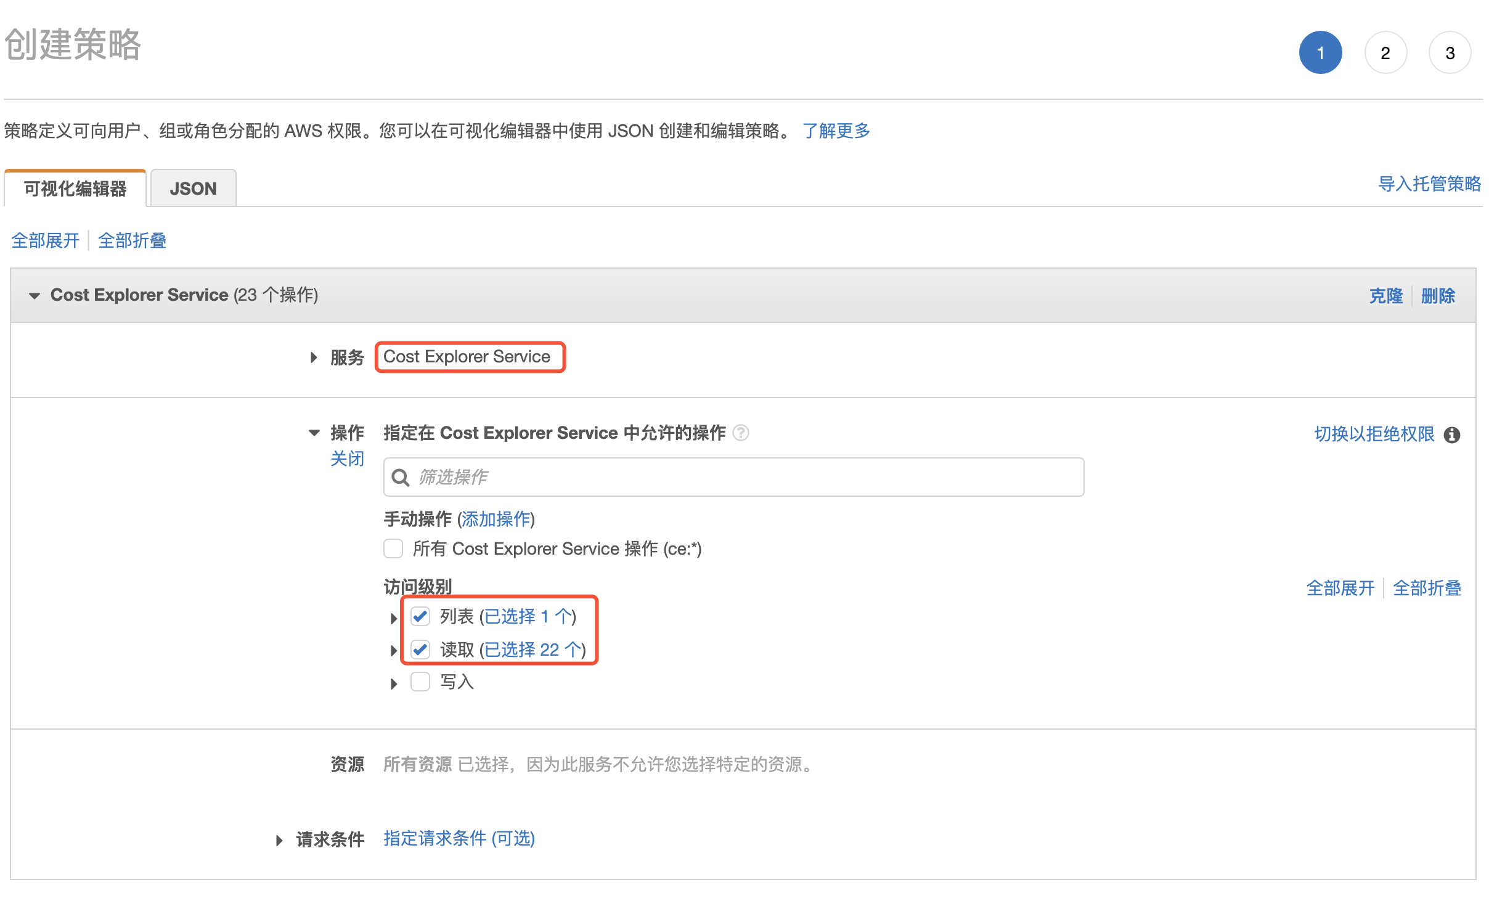Collapse the 操作 section arrow
The image size is (1489, 901).
pos(314,433)
